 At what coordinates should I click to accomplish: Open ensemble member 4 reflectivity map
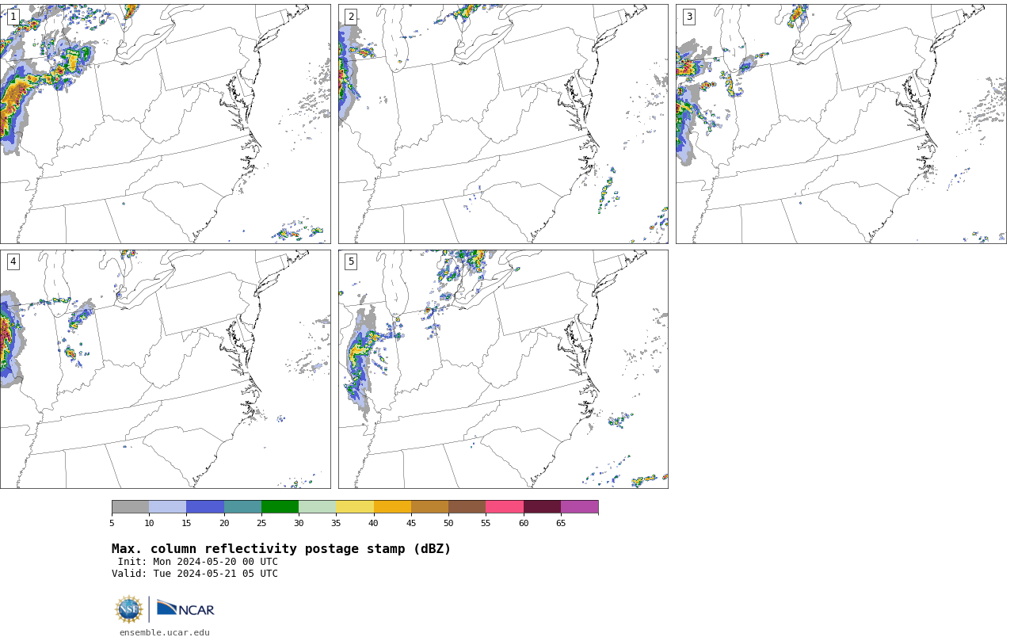pyautogui.click(x=166, y=369)
